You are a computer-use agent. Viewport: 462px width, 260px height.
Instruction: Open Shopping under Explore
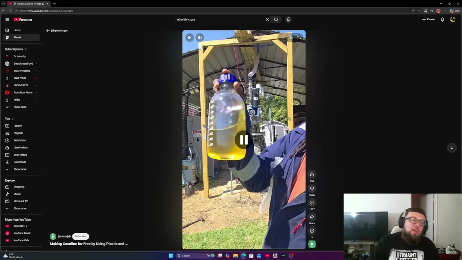point(22,187)
